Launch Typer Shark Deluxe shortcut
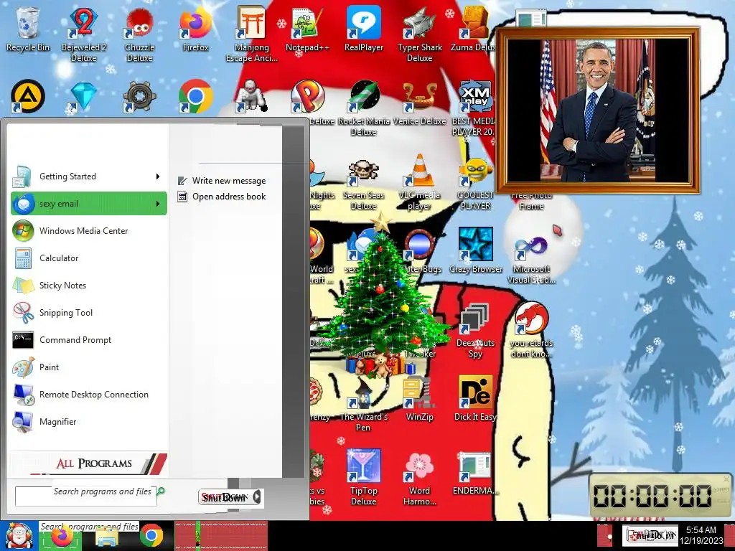 419,35
